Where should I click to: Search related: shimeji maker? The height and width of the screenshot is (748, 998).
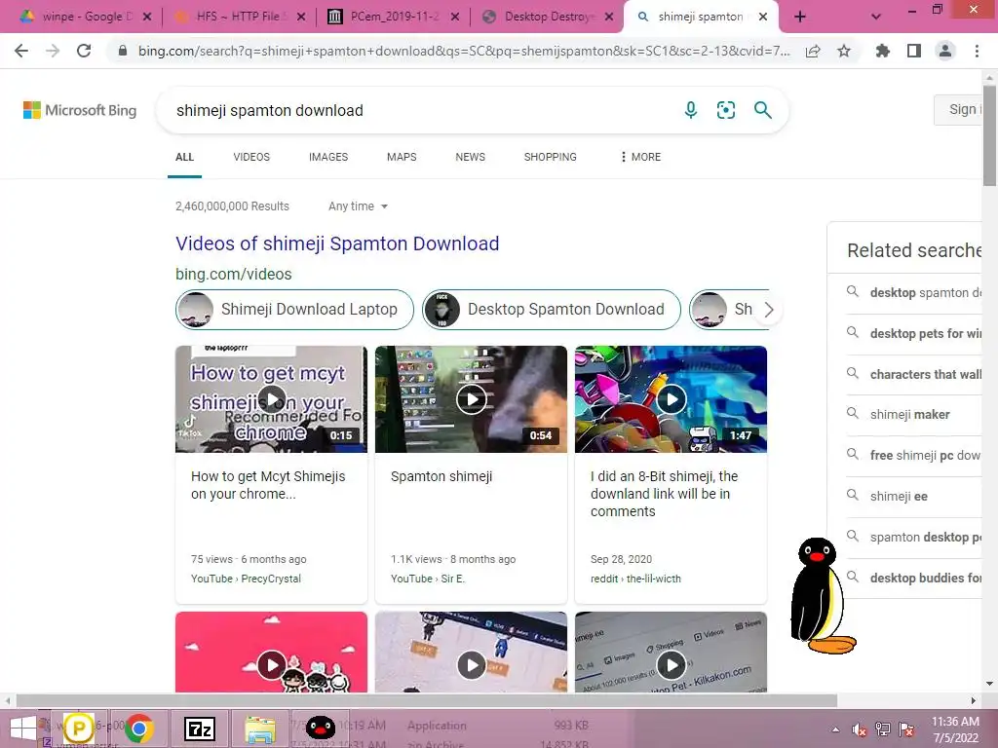[910, 415]
